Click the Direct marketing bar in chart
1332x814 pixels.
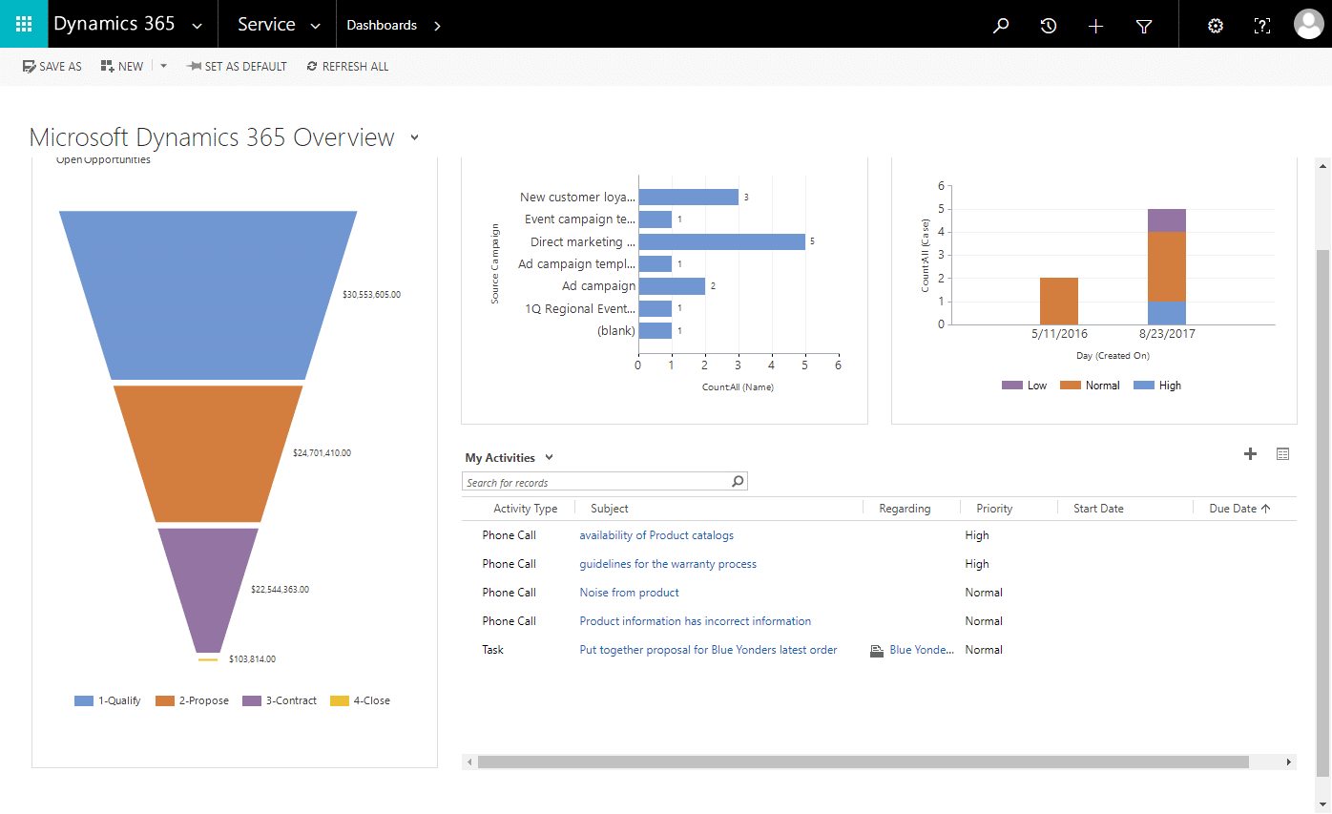(x=721, y=241)
